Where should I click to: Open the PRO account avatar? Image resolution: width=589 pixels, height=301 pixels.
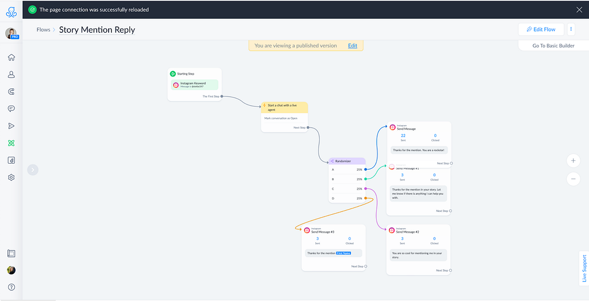[12, 33]
